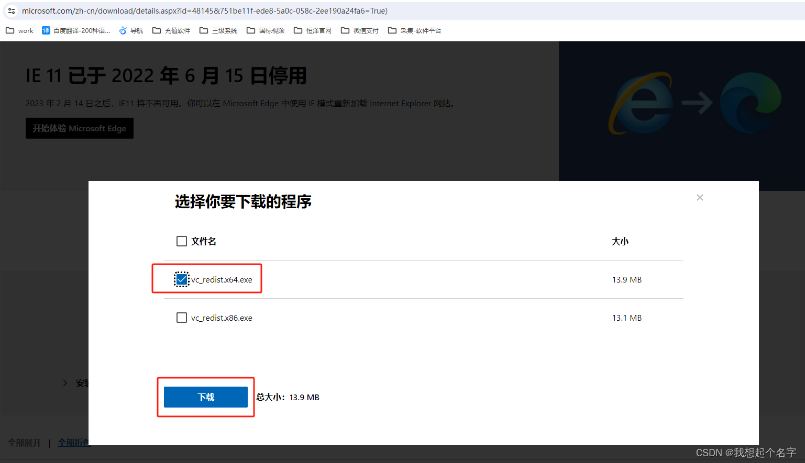Image resolution: width=805 pixels, height=463 pixels.
Task: Click the 13.1 MB size value
Action: tap(627, 318)
